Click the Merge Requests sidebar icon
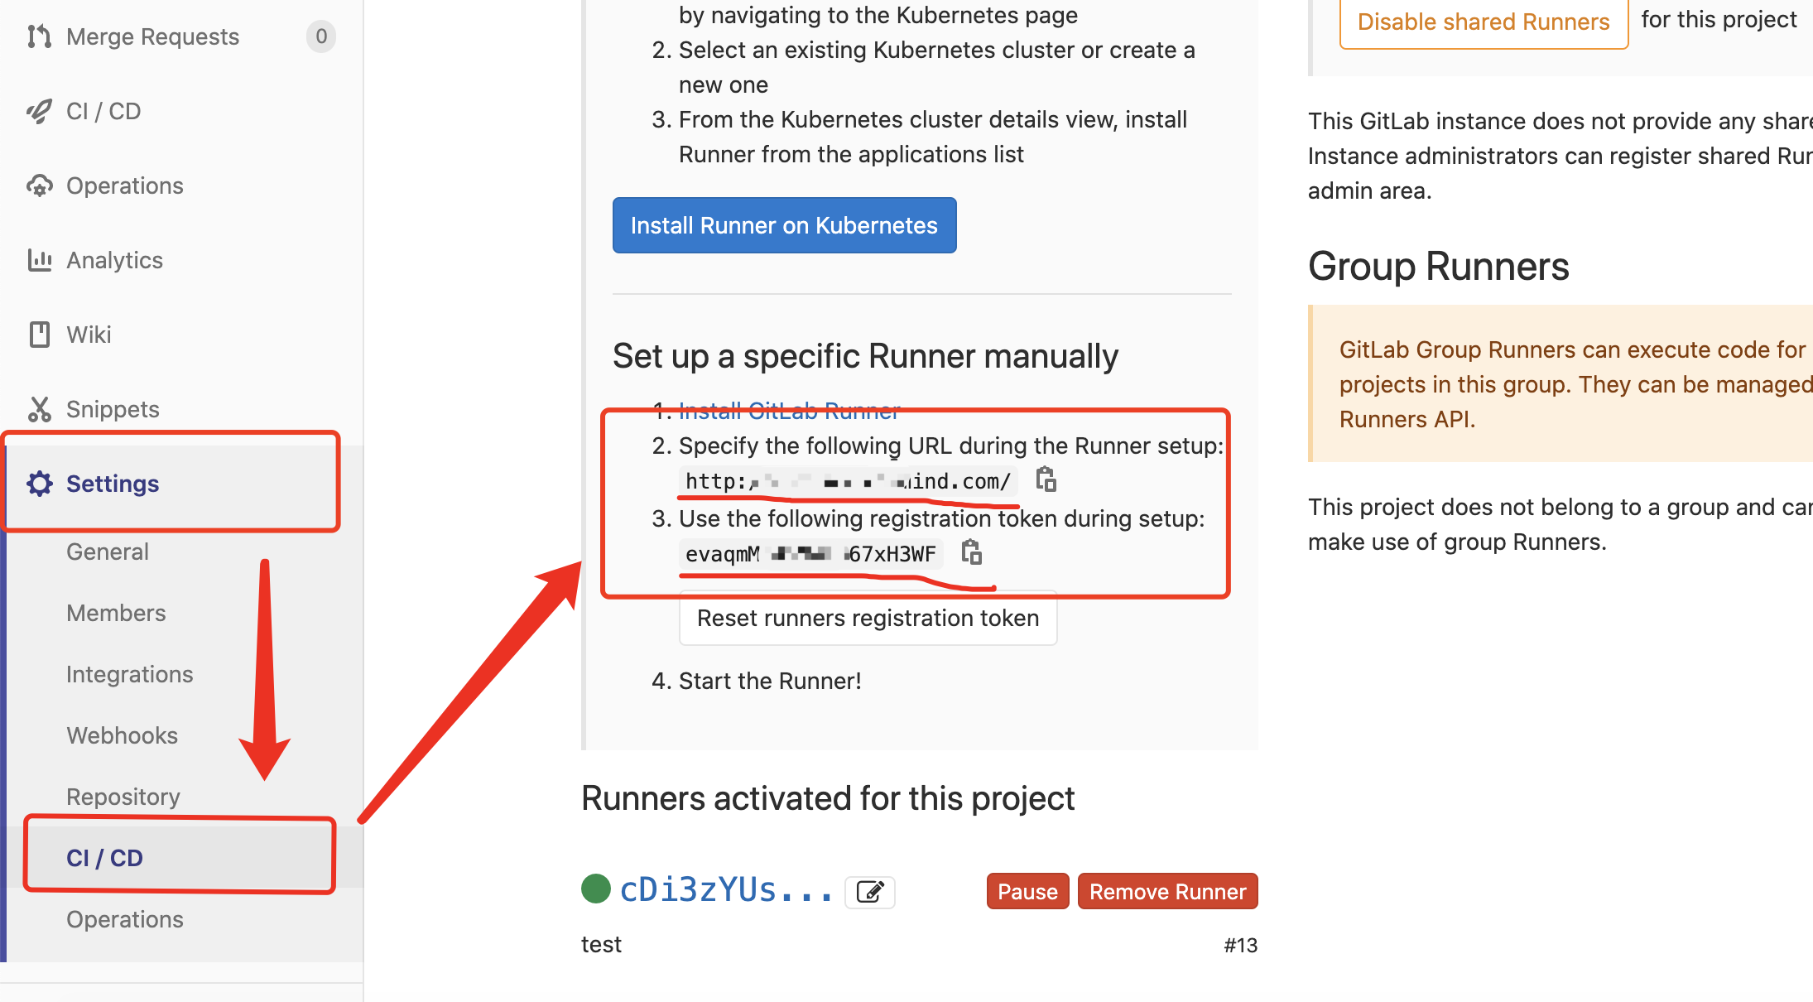 click(39, 36)
